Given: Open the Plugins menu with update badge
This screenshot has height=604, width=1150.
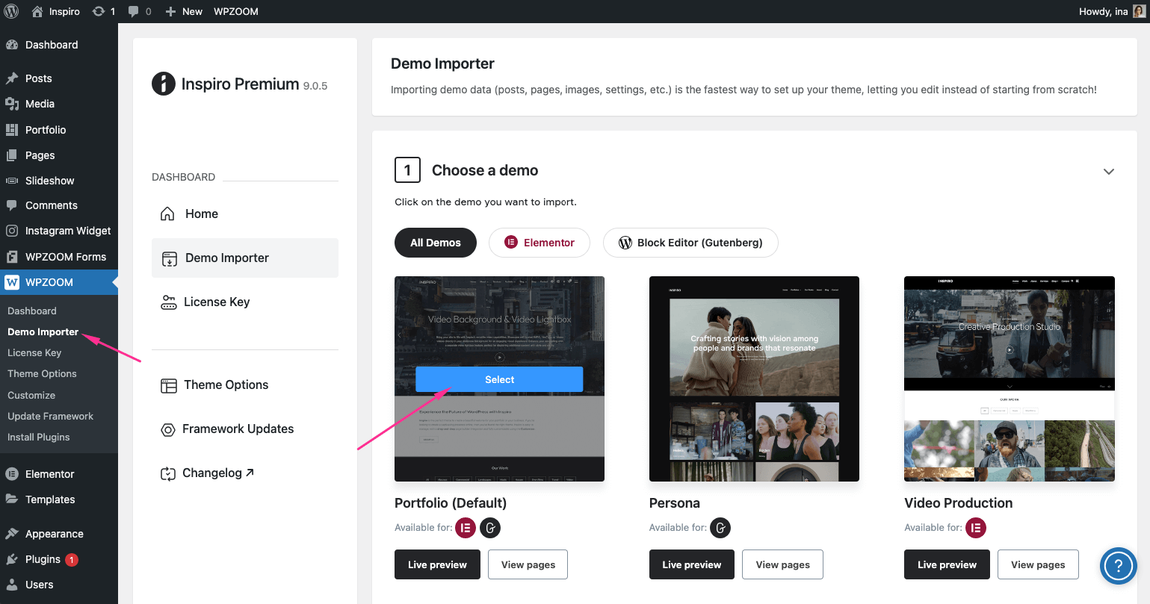Looking at the screenshot, I should click(x=59, y=559).
